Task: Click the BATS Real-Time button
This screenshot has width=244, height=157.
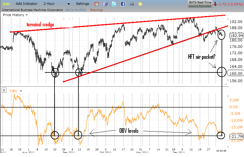Action: tap(200, 4)
